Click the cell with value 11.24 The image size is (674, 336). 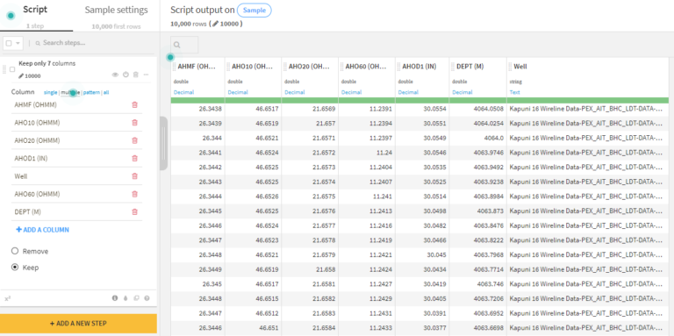point(366,153)
